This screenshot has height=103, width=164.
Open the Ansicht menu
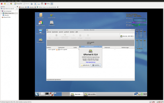[61, 32]
